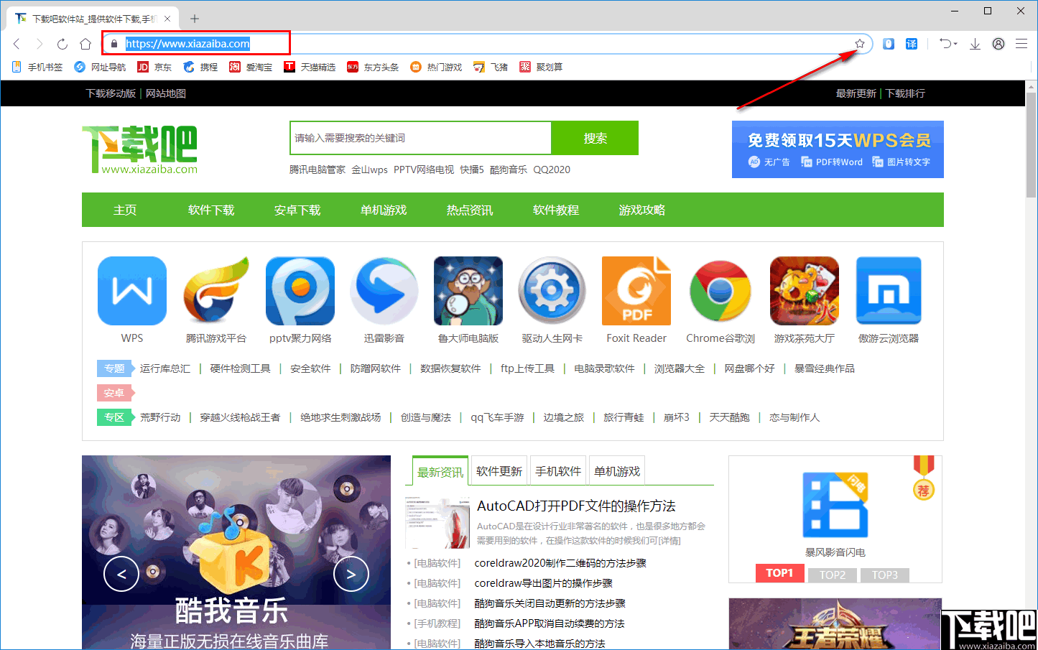Open 游戏攻略 nav item
Screen dimensions: 1038x650
(x=642, y=210)
